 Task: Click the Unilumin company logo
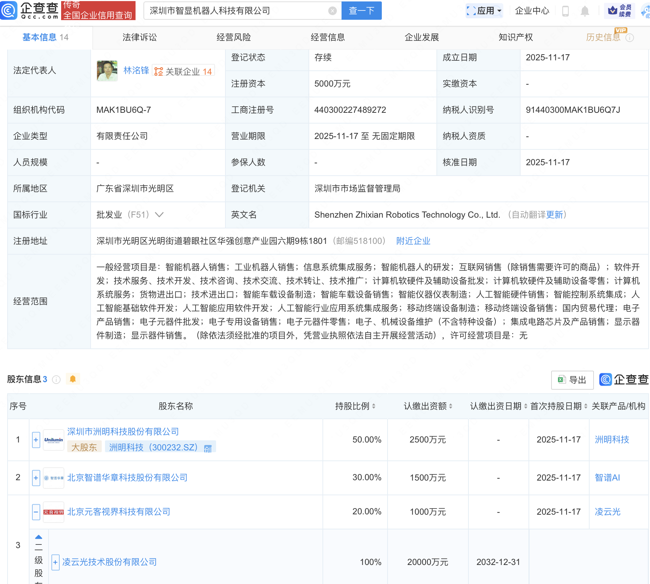(54, 440)
